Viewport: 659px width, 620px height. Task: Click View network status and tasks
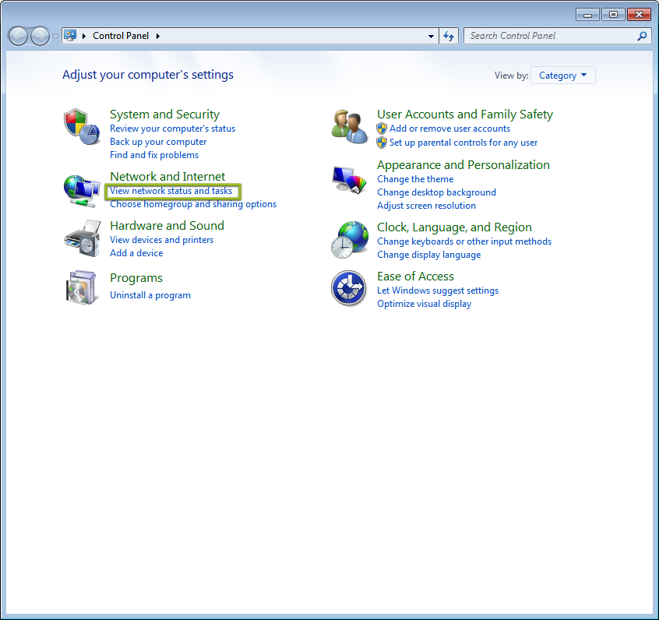coord(171,191)
